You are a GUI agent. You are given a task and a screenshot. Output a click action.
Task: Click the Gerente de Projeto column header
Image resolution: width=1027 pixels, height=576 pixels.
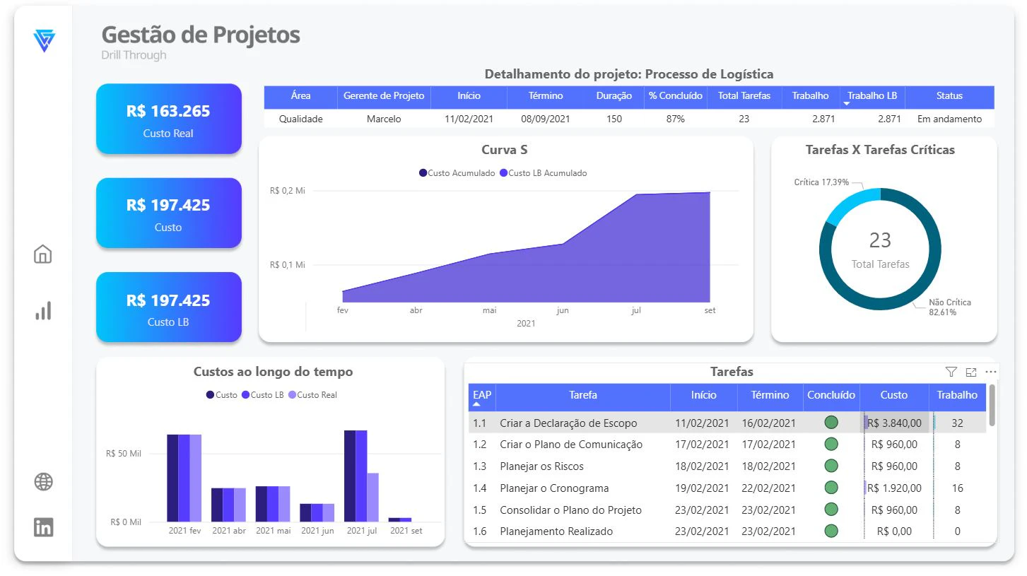pos(384,95)
